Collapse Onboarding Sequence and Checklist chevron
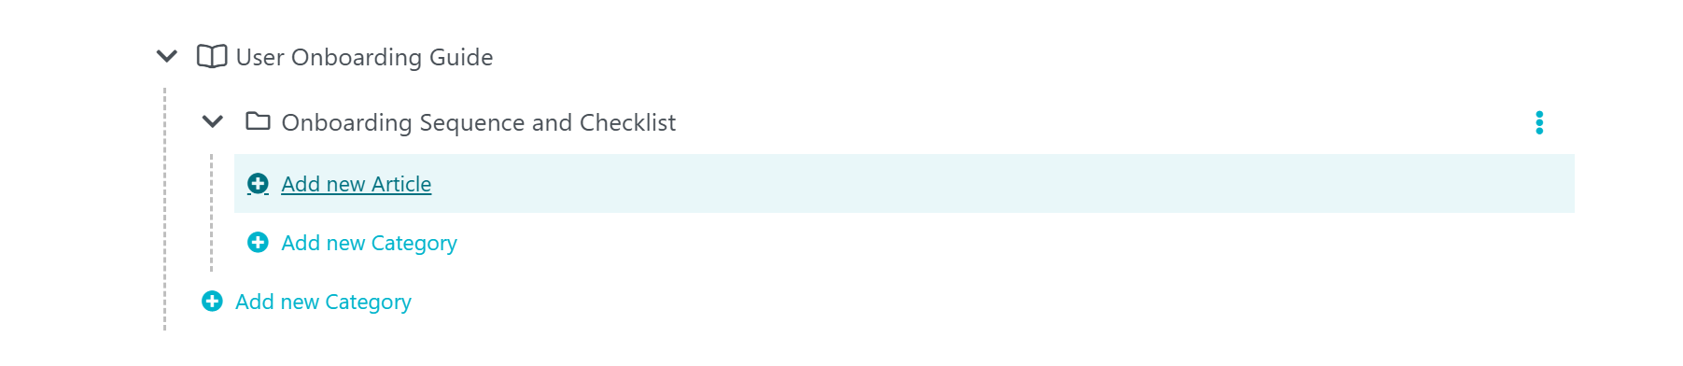Viewport: 1683px width, 366px height. point(213,122)
